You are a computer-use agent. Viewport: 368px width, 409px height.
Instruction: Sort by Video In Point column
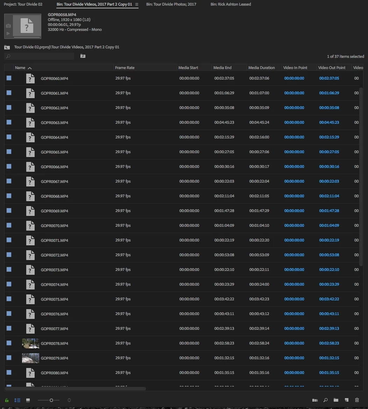coord(295,68)
